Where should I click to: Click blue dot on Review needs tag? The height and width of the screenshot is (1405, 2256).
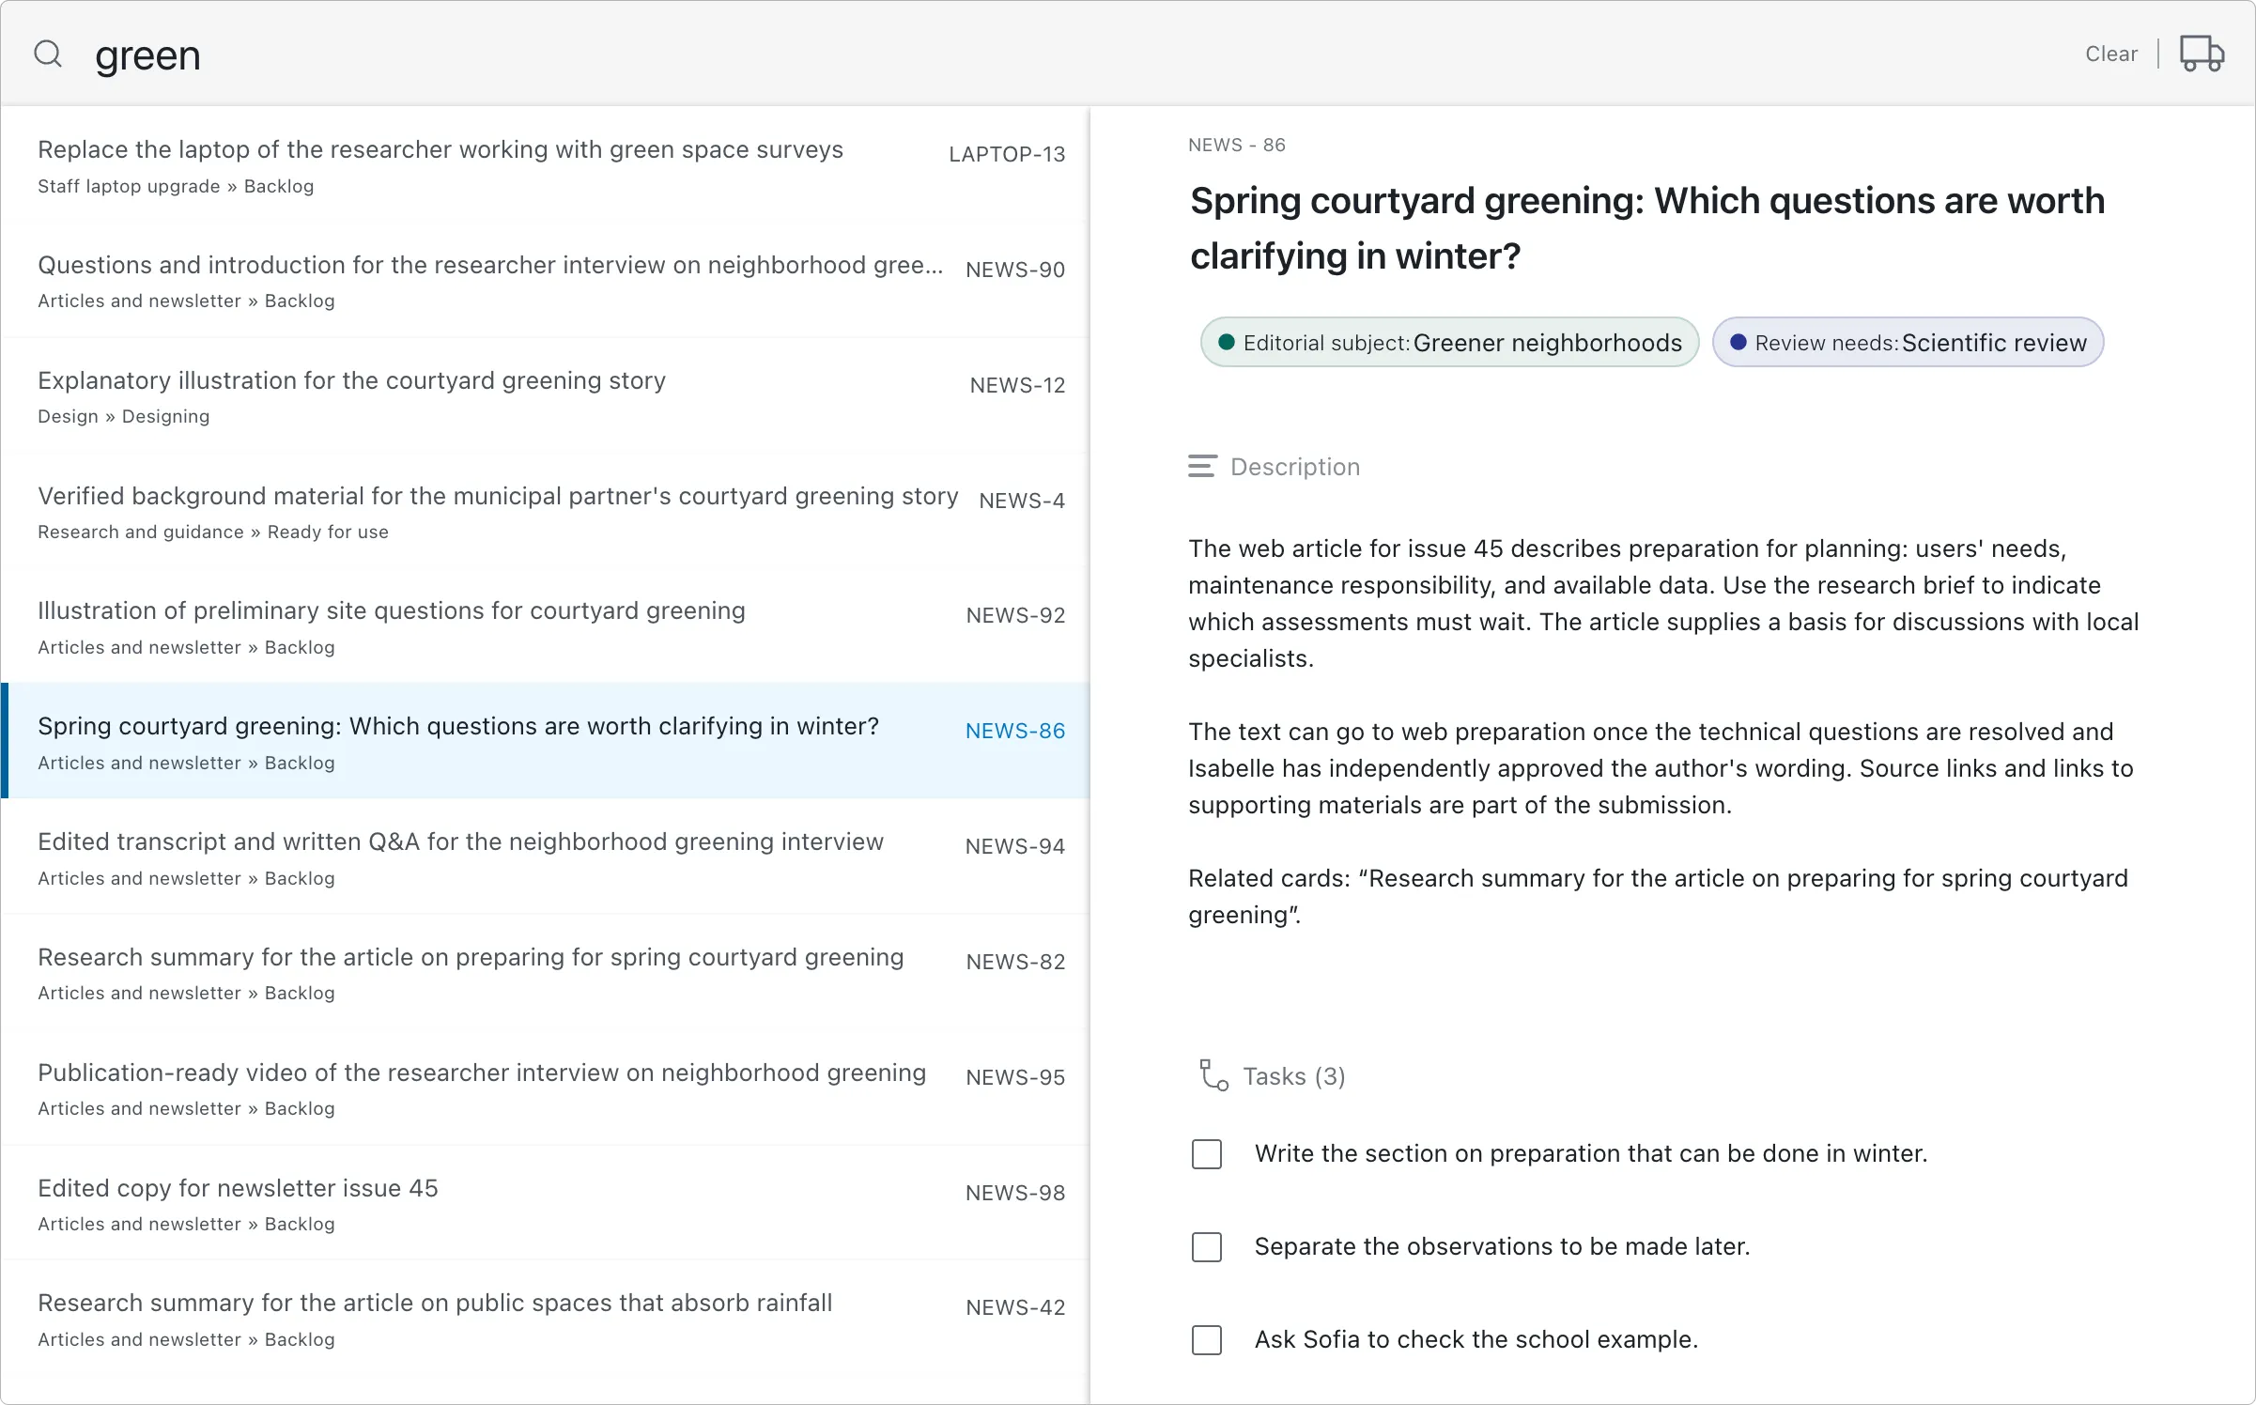1738,343
